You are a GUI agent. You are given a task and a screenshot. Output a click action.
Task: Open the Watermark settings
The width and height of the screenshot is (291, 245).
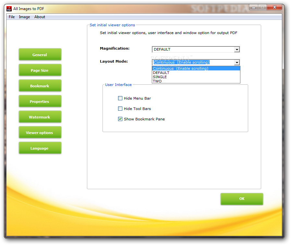[x=40, y=117]
